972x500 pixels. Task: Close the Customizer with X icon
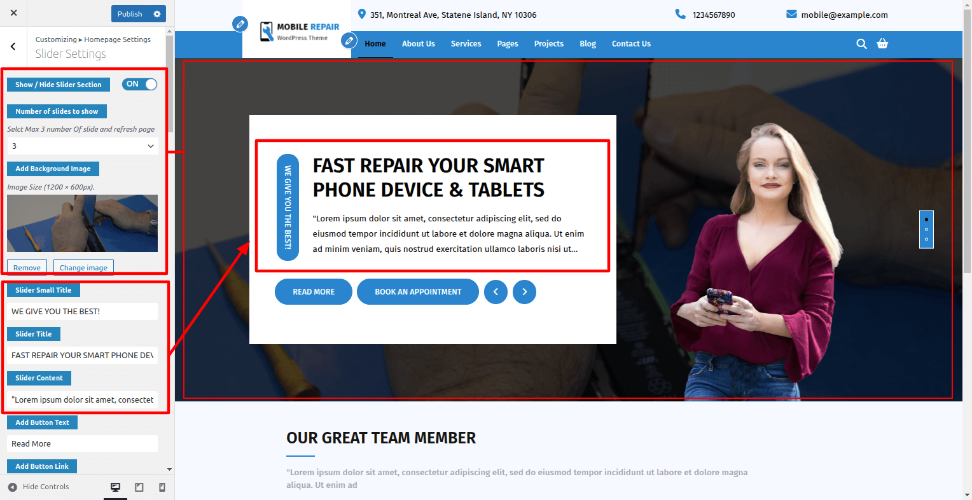pos(13,13)
